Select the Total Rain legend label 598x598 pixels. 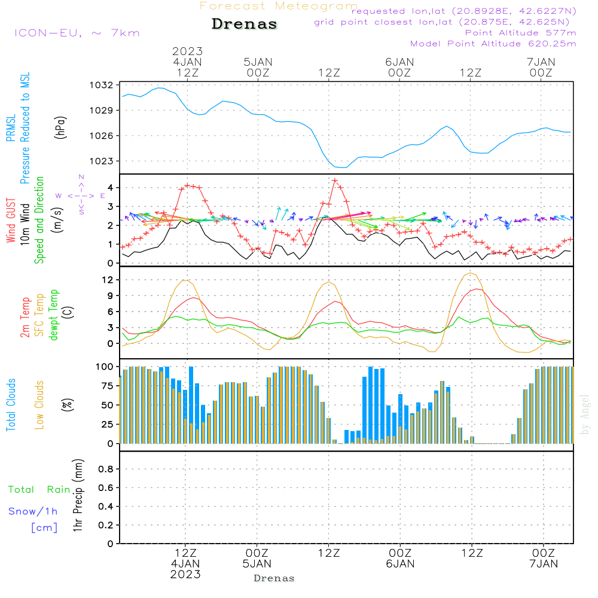(x=39, y=489)
